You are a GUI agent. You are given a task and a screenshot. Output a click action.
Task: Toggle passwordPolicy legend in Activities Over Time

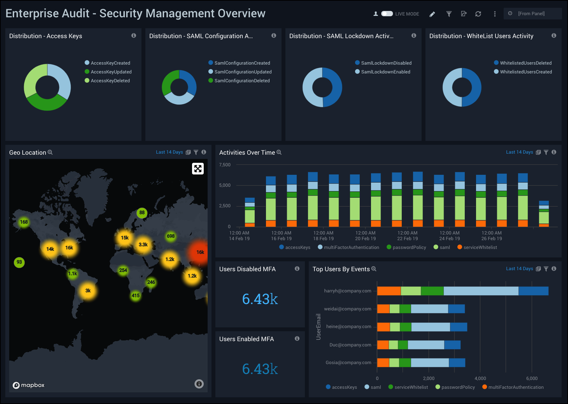(x=409, y=248)
